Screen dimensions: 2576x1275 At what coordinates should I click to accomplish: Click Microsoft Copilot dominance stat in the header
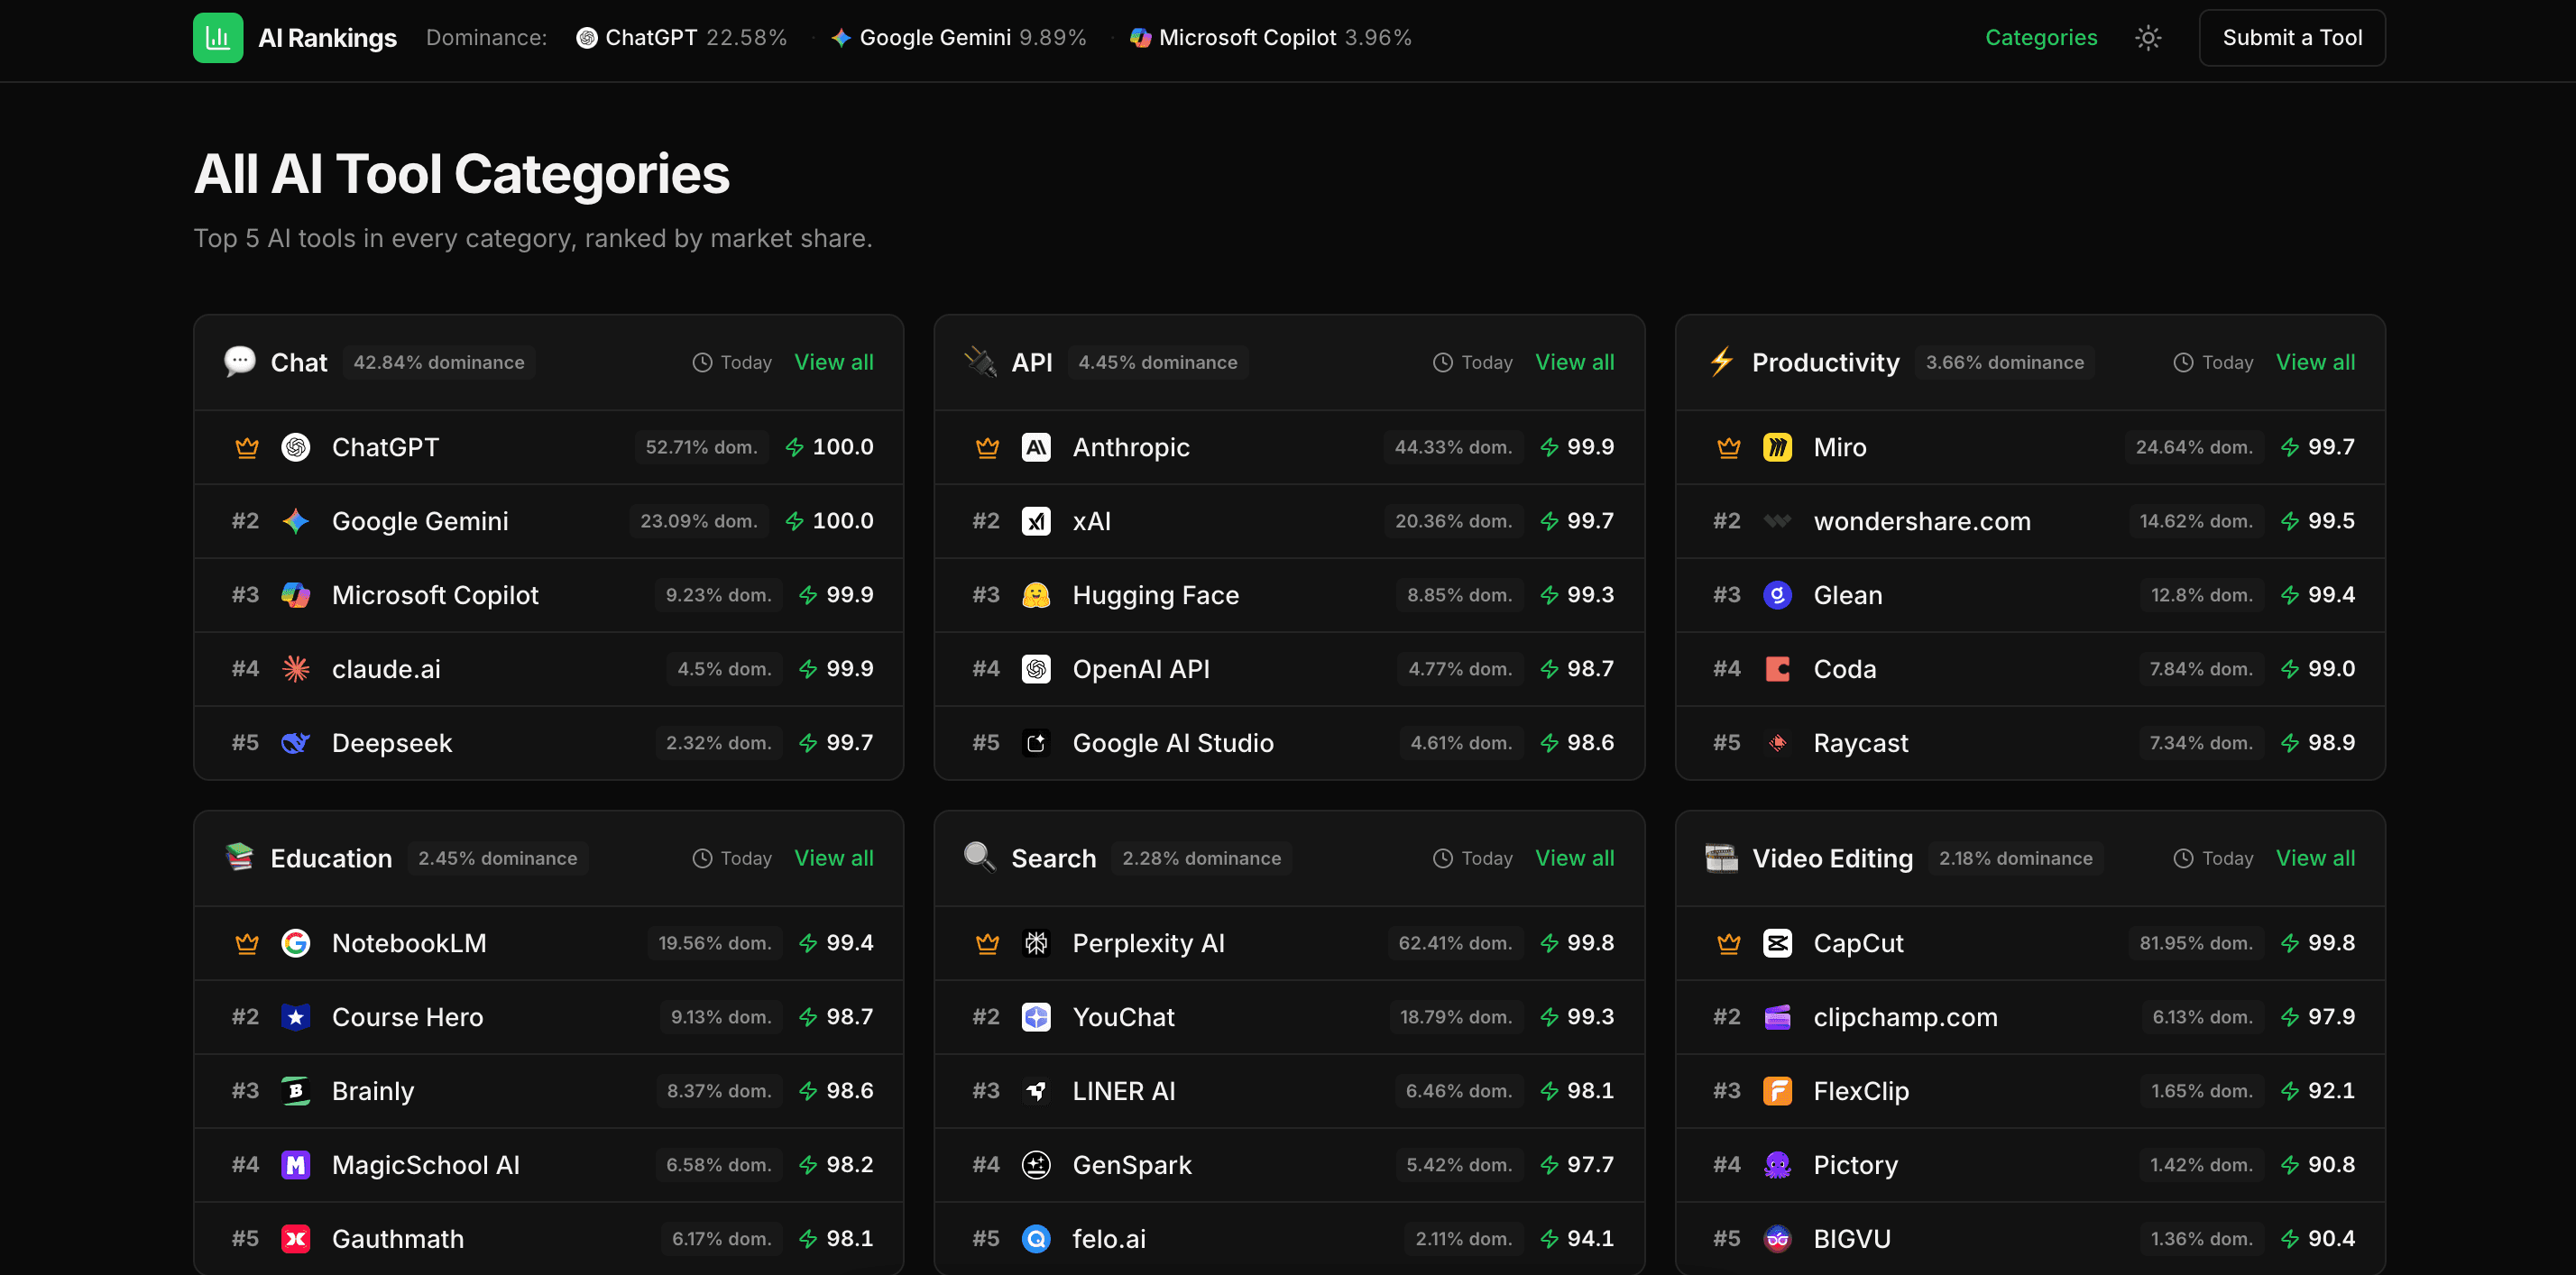(1270, 37)
